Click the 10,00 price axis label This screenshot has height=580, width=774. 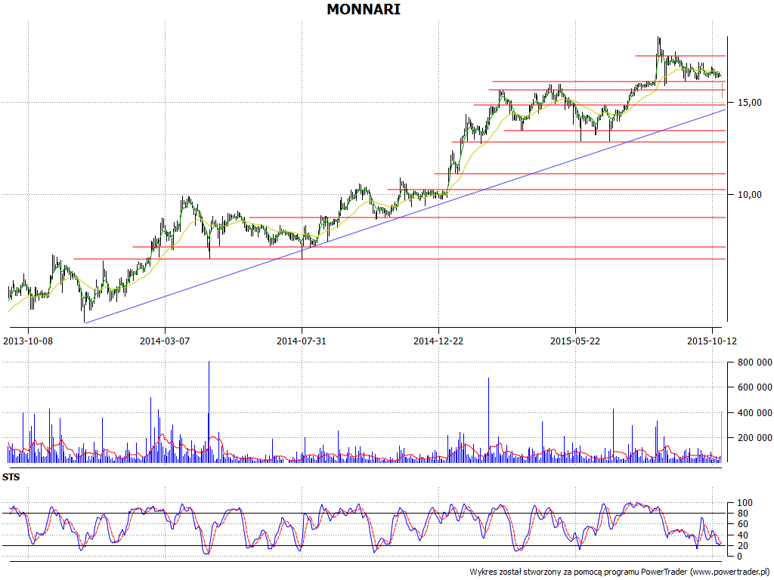tap(750, 195)
